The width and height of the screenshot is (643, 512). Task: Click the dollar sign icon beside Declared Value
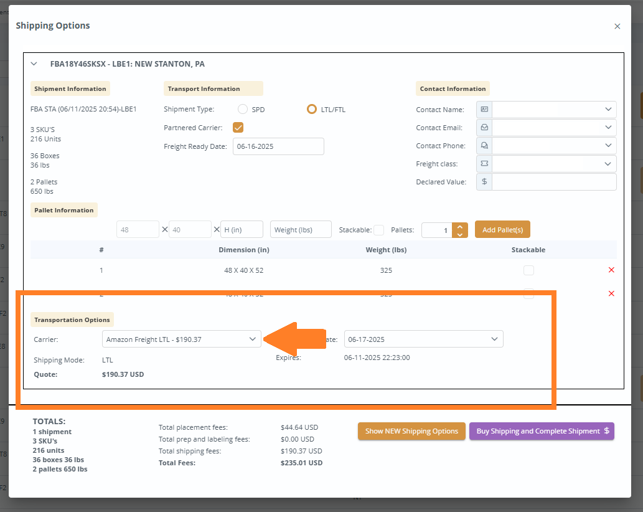click(x=484, y=181)
